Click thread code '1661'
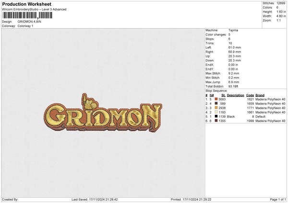The height and width of the screenshot is (203, 288). pos(251,113)
